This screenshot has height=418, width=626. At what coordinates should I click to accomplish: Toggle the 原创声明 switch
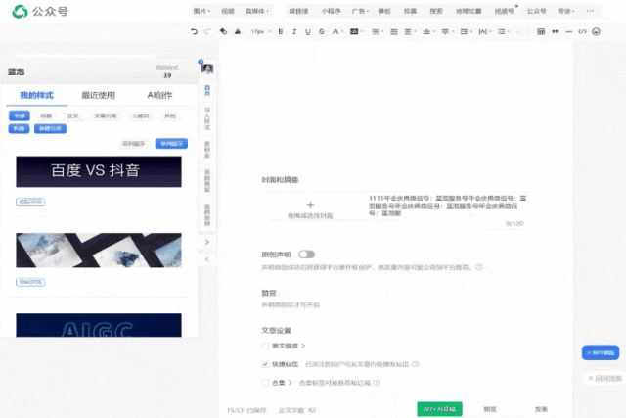[x=306, y=255]
